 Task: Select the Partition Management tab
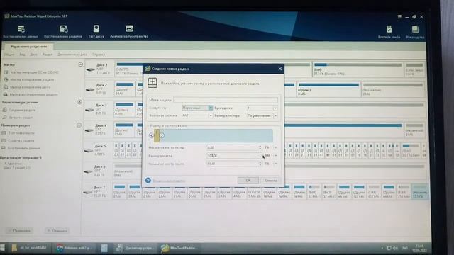28,47
